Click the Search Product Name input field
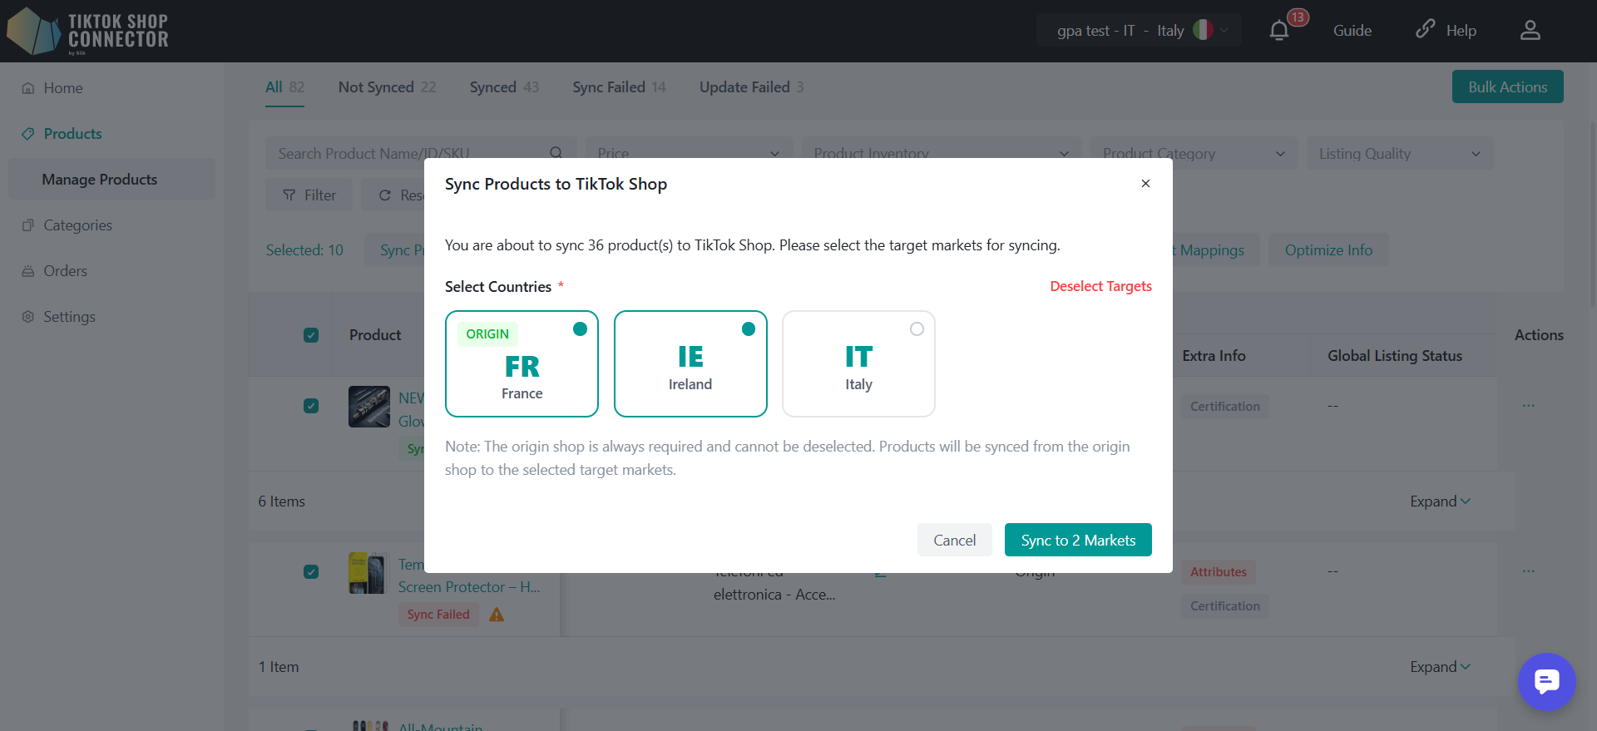This screenshot has height=731, width=1597. click(421, 153)
